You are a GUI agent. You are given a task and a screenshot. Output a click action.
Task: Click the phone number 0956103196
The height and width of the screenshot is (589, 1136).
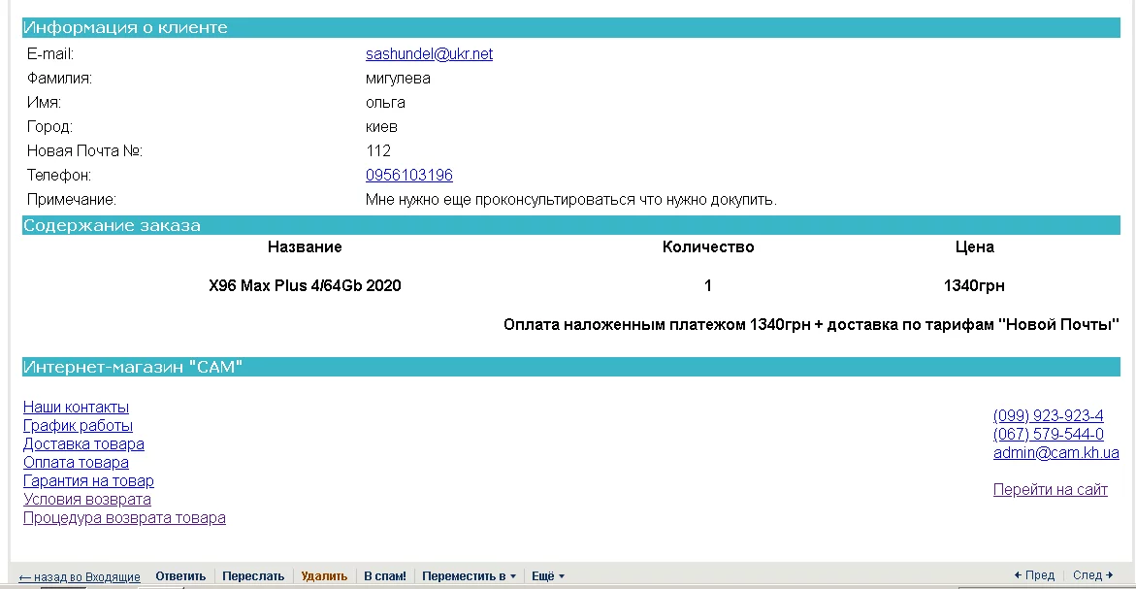(409, 175)
